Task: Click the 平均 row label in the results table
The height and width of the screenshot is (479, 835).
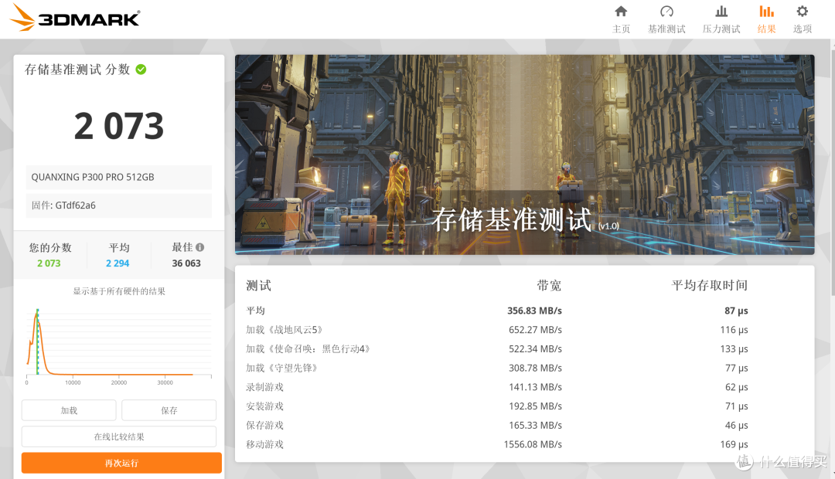Action: tap(256, 311)
